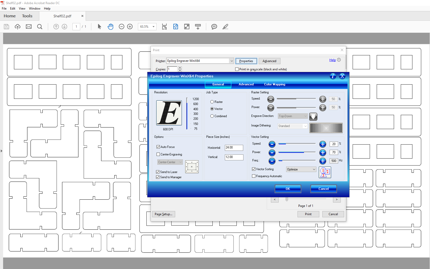
Task: Increase Vector Freq with plus button
Action: [323, 161]
